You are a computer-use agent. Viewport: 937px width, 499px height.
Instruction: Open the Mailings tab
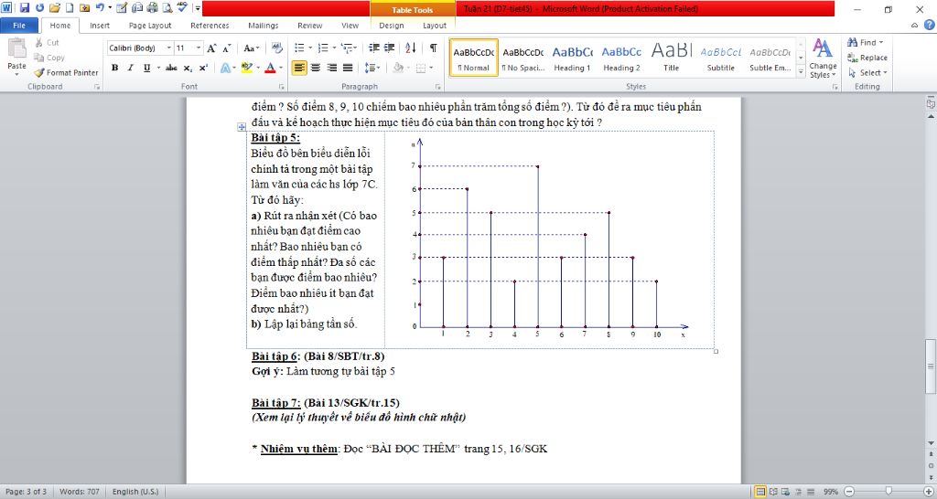pyautogui.click(x=263, y=26)
